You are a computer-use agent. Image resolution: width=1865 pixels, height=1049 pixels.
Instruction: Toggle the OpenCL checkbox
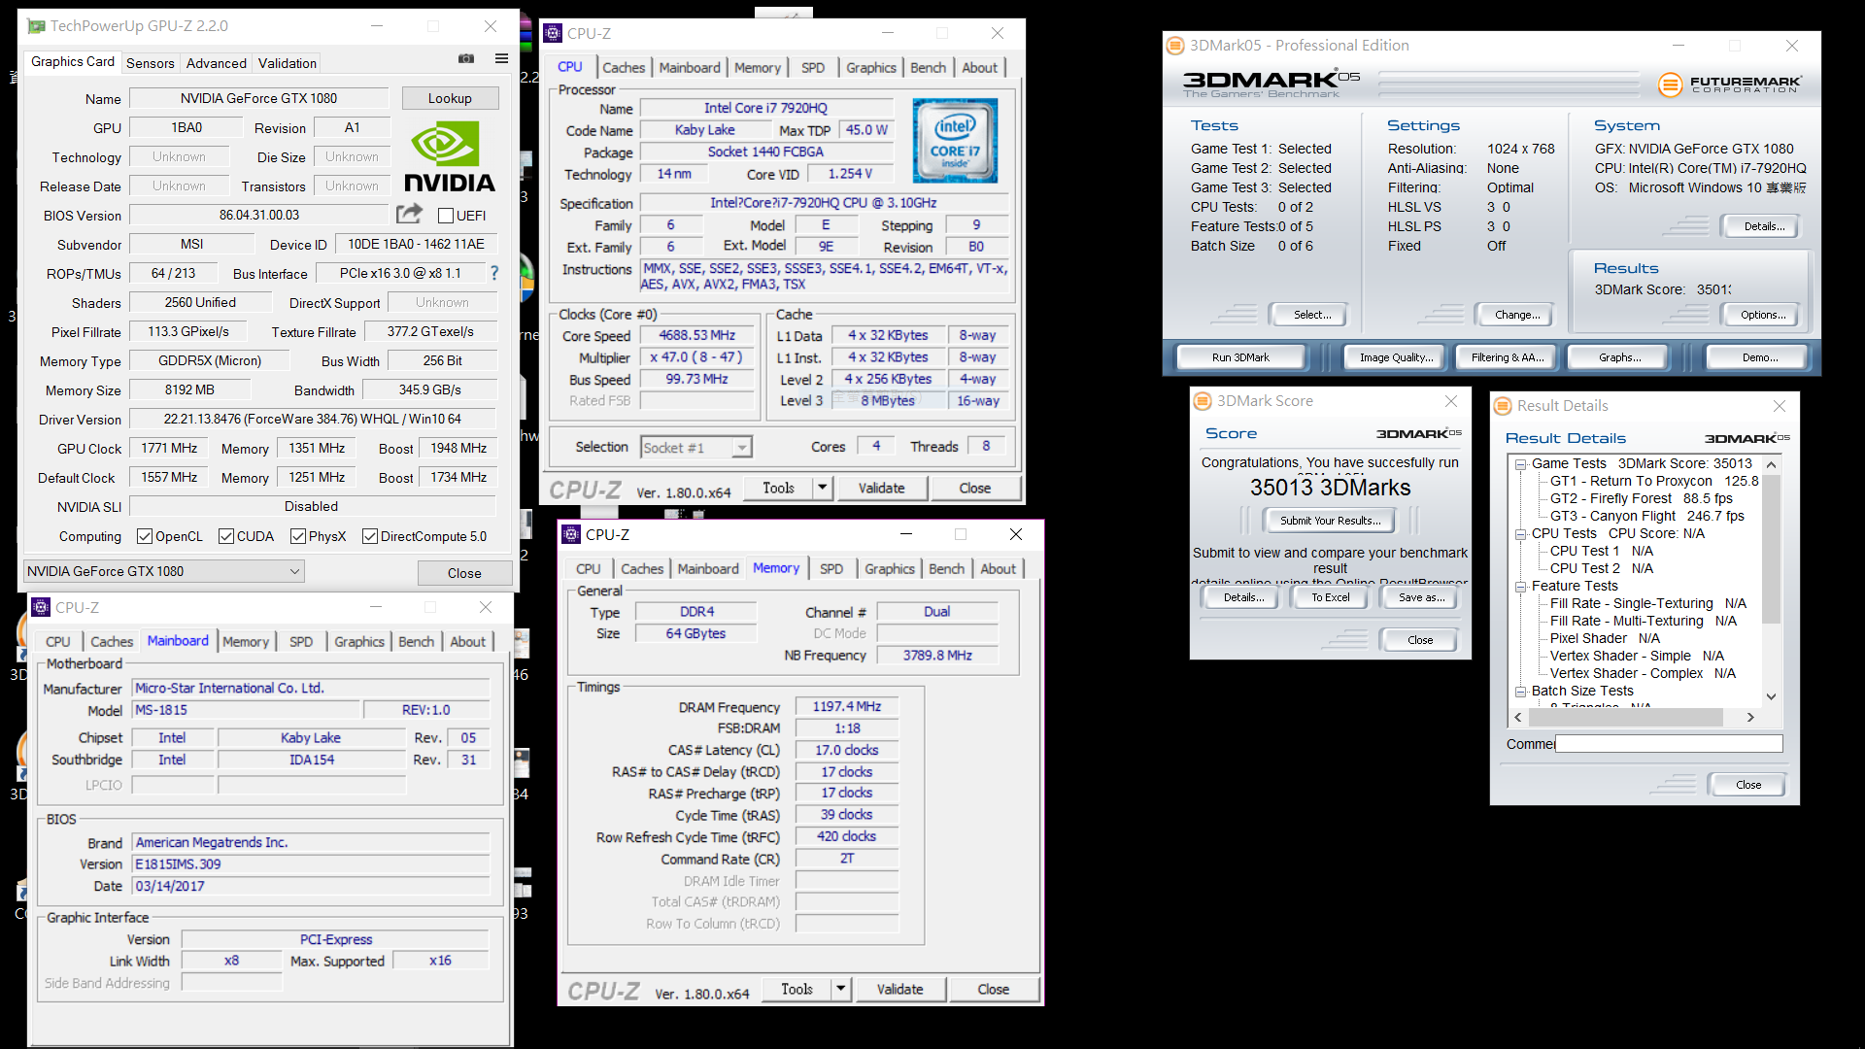click(x=145, y=536)
